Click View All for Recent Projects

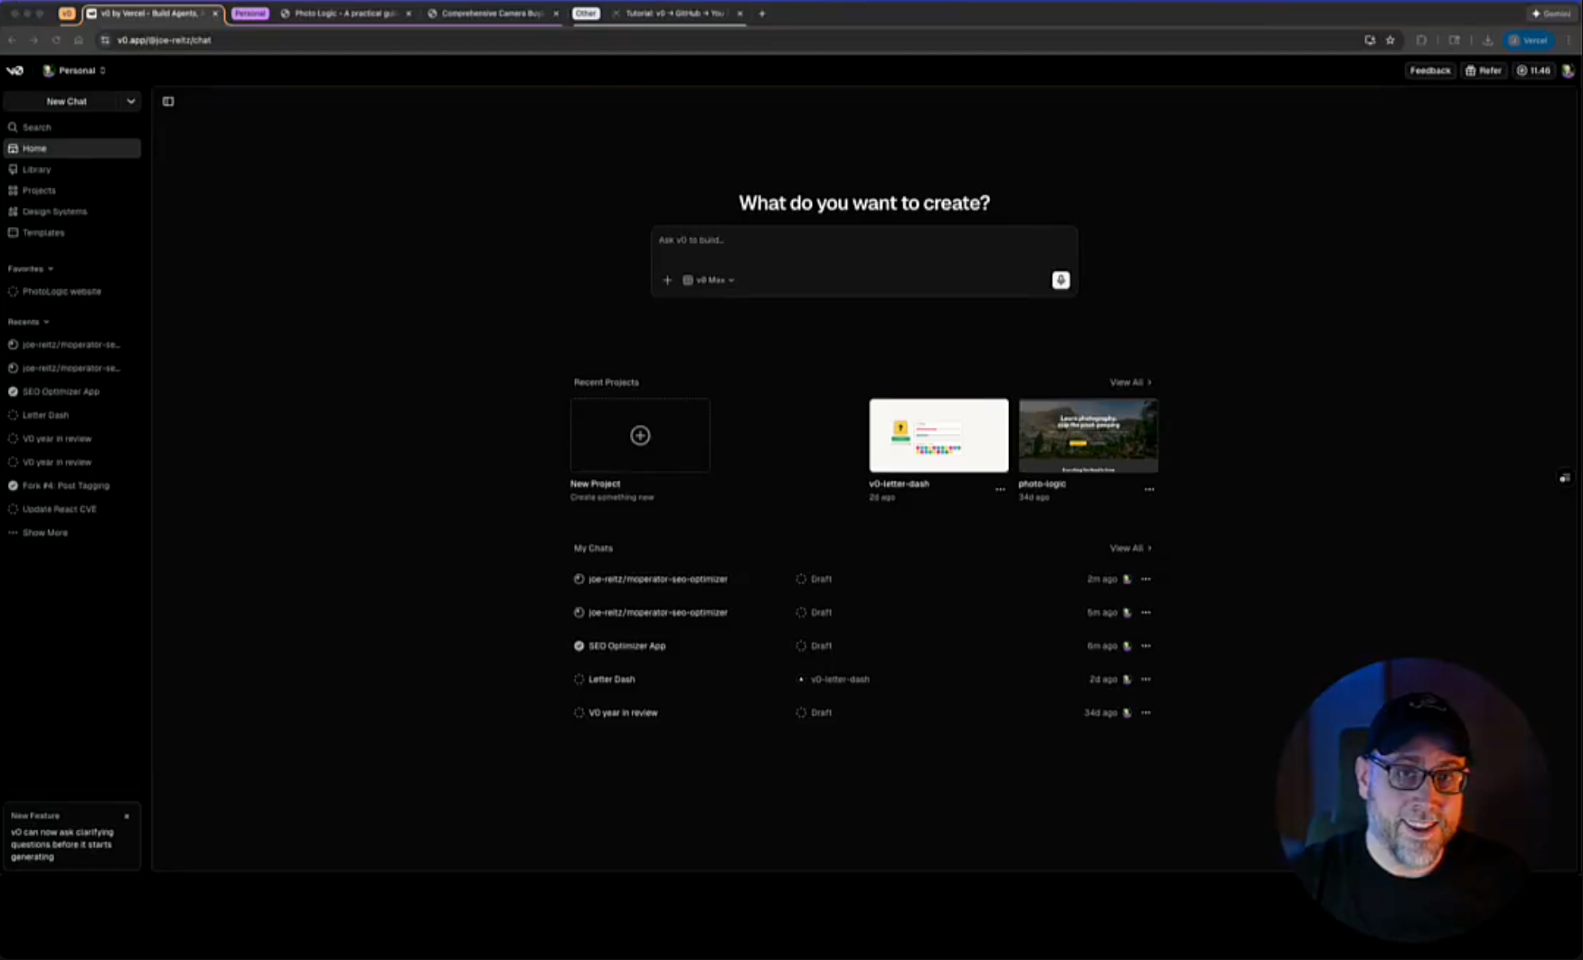1130,382
